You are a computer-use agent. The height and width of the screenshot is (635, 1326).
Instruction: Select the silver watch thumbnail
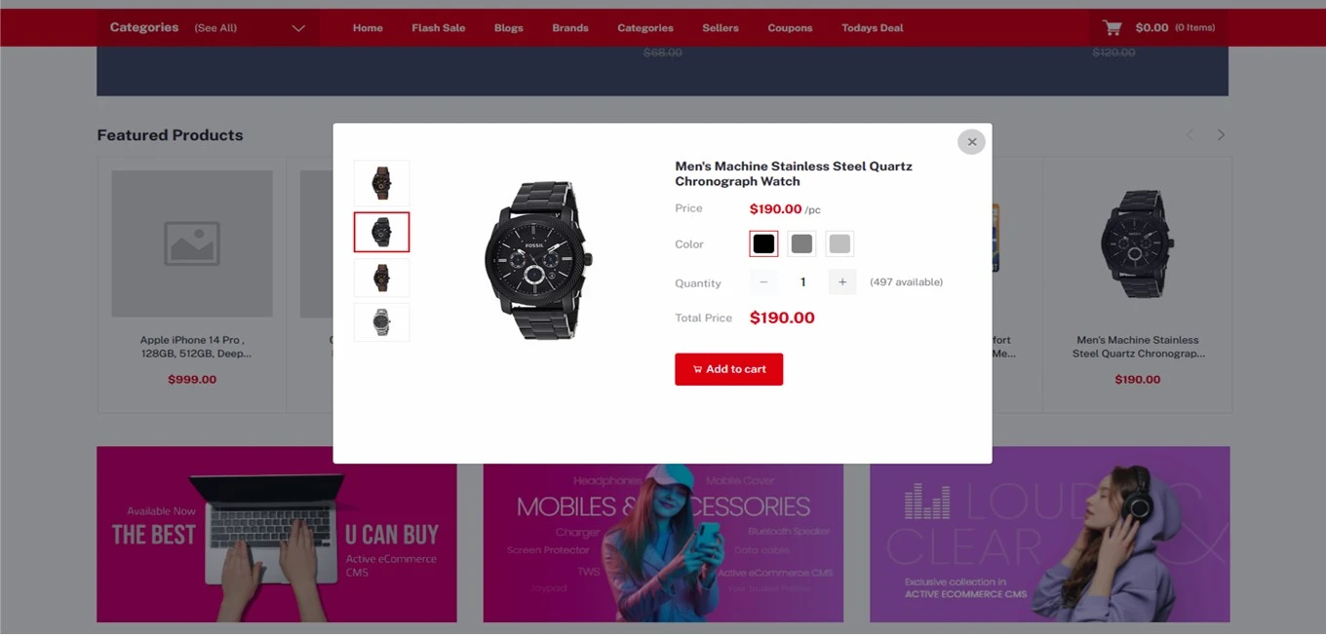pyautogui.click(x=381, y=322)
